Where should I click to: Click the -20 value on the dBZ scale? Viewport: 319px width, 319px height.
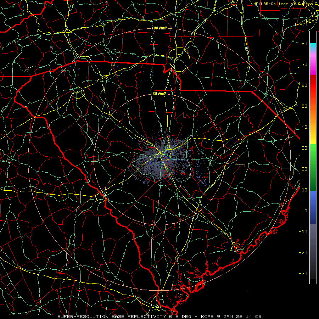point(303,252)
